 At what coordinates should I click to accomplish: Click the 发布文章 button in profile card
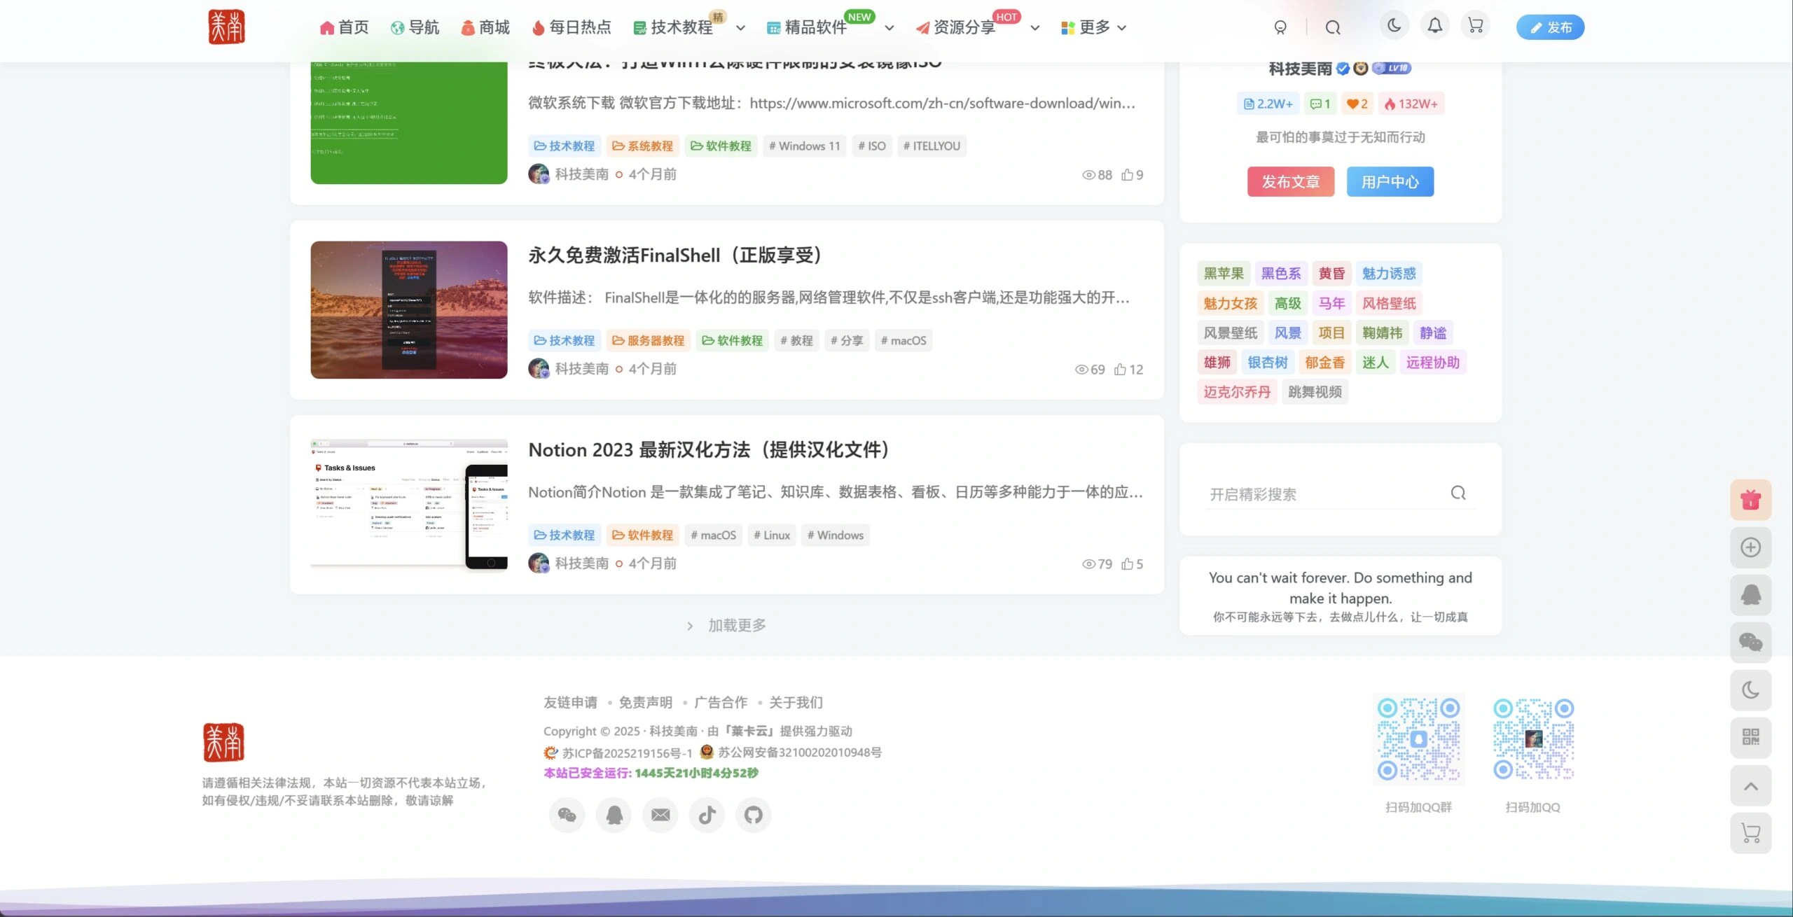coord(1289,181)
